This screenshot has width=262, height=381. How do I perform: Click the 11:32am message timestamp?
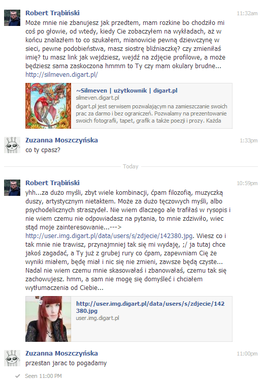pos(247,13)
